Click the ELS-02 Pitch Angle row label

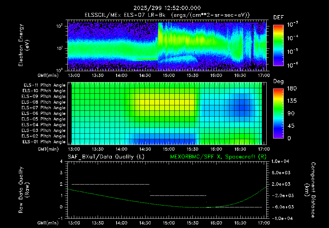[44, 136]
